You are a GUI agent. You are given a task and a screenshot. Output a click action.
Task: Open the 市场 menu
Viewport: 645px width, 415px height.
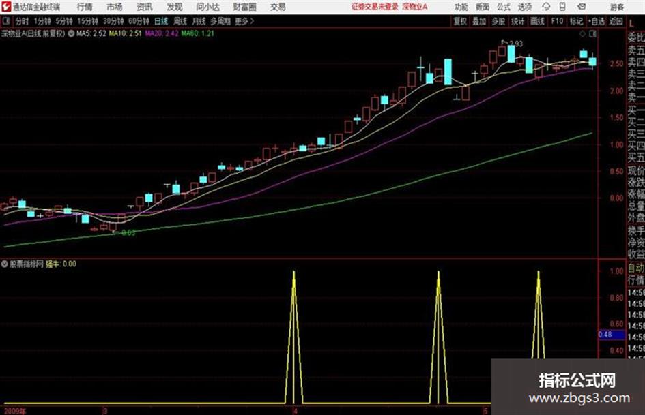pyautogui.click(x=115, y=7)
